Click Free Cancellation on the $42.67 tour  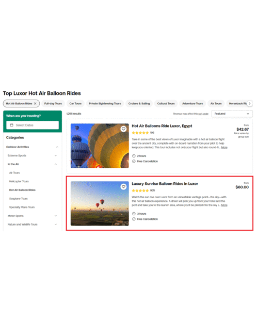pos(148,161)
